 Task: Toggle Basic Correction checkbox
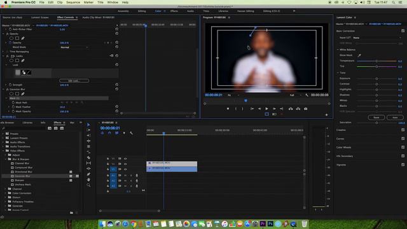pos(403,31)
